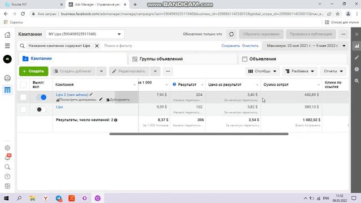Switch to the Кампании tab
This screenshot has height=203, width=361.
[x=73, y=59]
